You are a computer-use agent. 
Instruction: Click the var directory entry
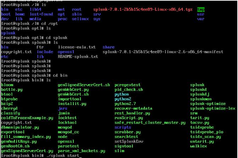[201, 19]
